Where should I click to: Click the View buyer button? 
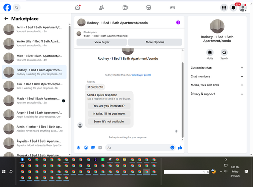pyautogui.click(x=102, y=42)
